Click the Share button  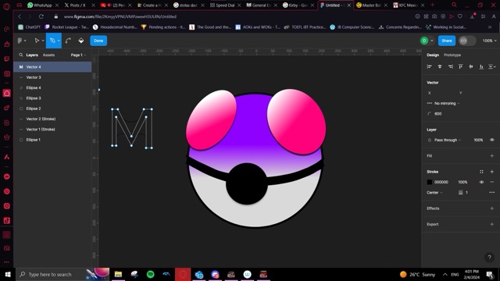(446, 41)
